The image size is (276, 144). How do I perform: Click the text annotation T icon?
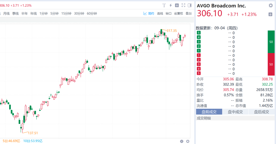[164, 5]
